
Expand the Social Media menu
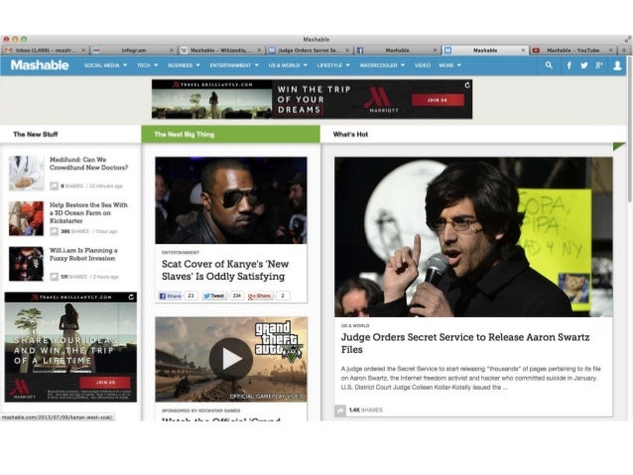tap(105, 65)
